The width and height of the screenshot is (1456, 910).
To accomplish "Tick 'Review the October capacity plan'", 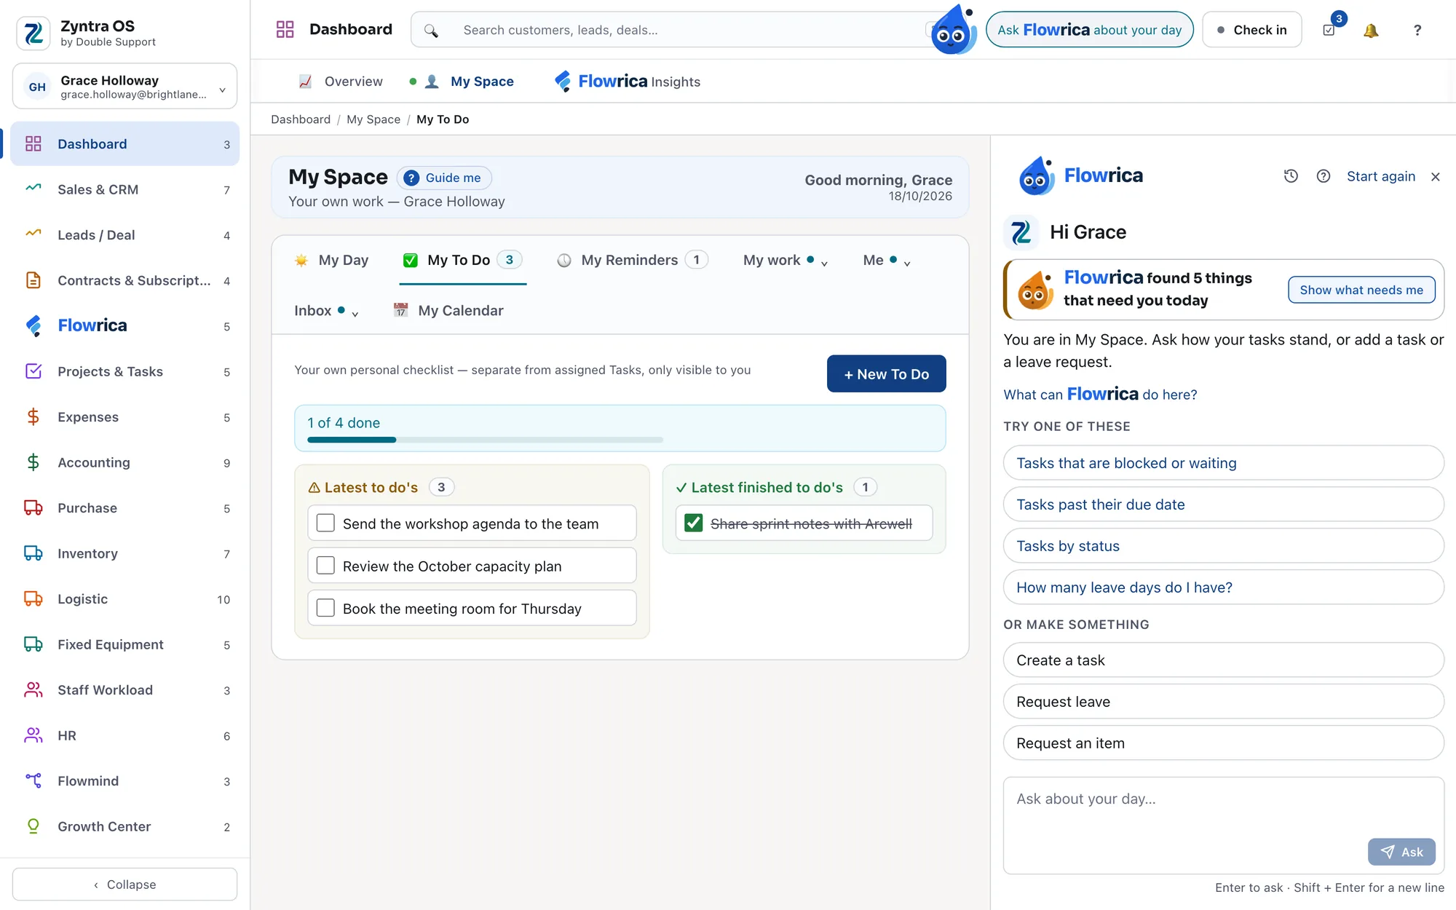I will click(x=325, y=566).
